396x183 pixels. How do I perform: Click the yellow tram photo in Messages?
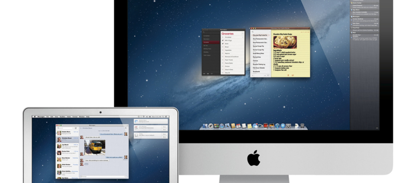point(95,148)
